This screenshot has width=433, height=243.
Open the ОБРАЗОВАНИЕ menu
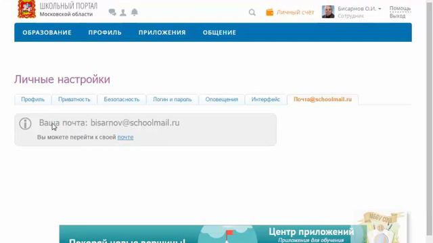[x=47, y=32]
